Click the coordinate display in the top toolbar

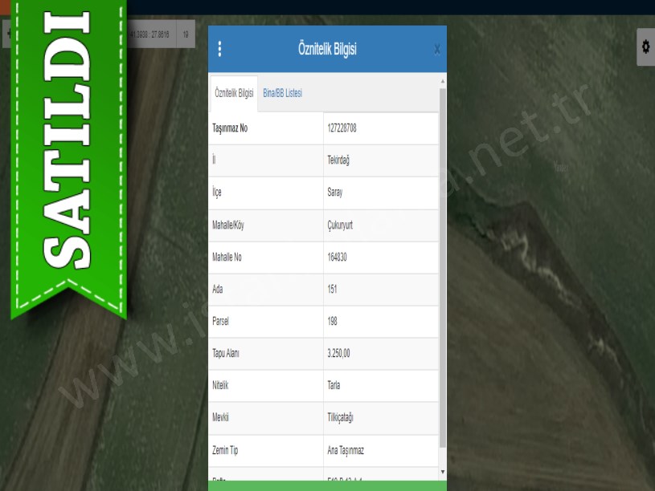pos(149,34)
